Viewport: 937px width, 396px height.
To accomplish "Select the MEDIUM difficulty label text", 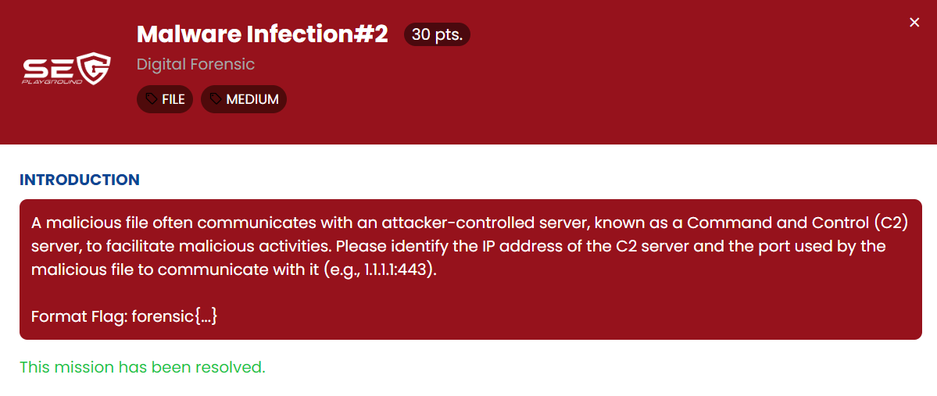I will tap(252, 99).
